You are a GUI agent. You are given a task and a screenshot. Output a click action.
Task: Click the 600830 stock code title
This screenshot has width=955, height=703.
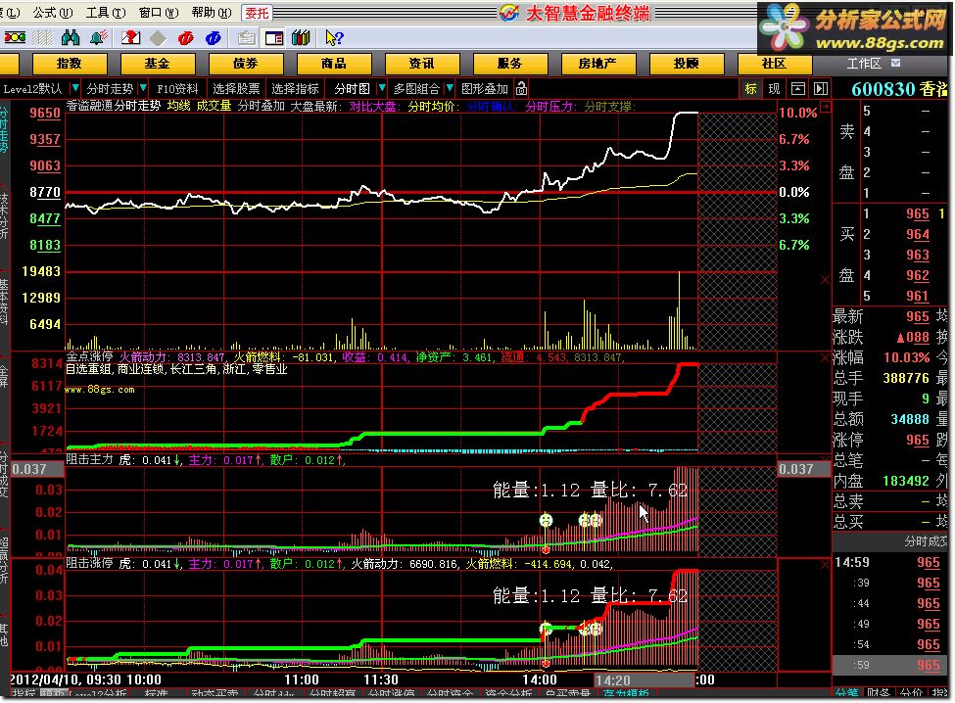(883, 89)
